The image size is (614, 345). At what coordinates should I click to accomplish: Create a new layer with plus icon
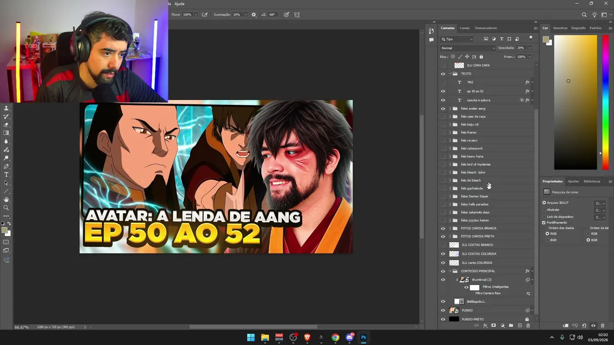[520, 326]
